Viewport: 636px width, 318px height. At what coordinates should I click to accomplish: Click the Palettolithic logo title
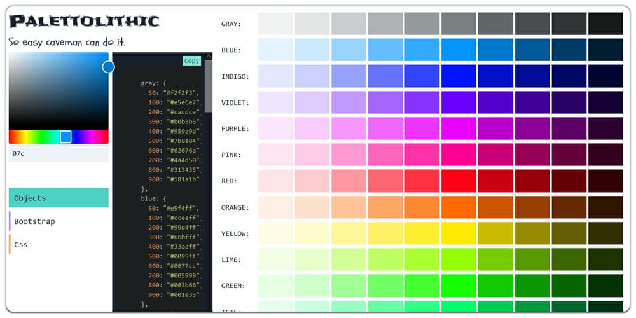pos(84,21)
